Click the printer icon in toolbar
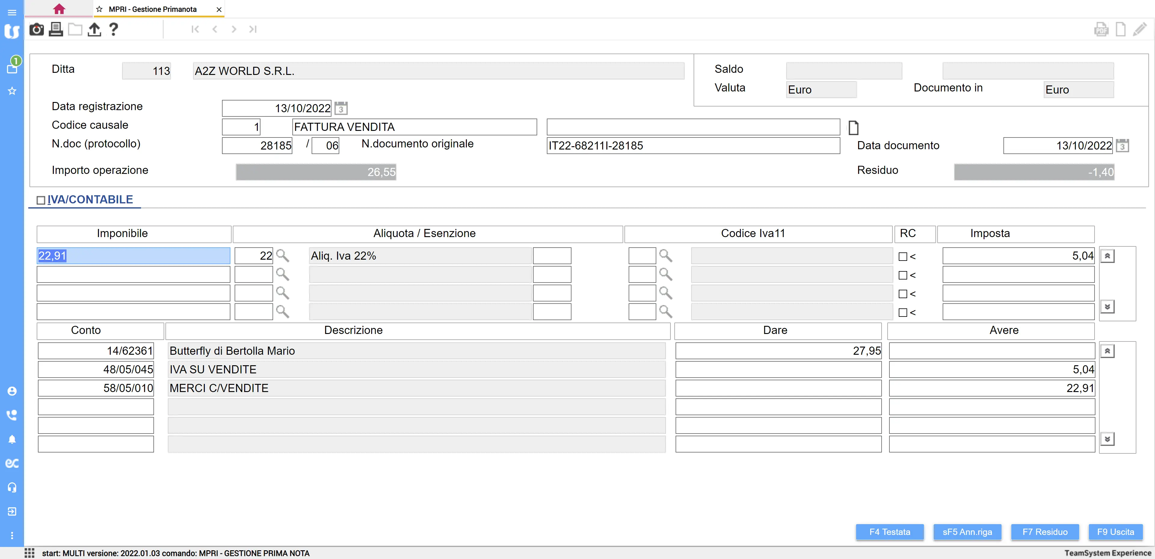Screen dimensions: 1155x559 tap(56, 29)
